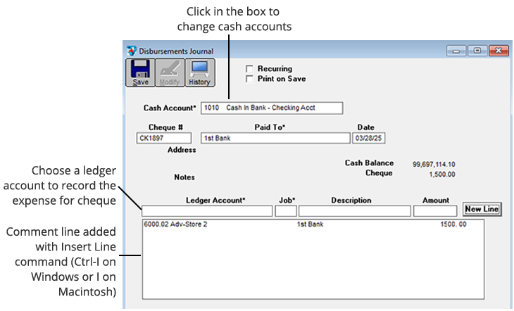
Task: Select the 6000.02 Adv-Store 2 line item
Action: point(176,225)
